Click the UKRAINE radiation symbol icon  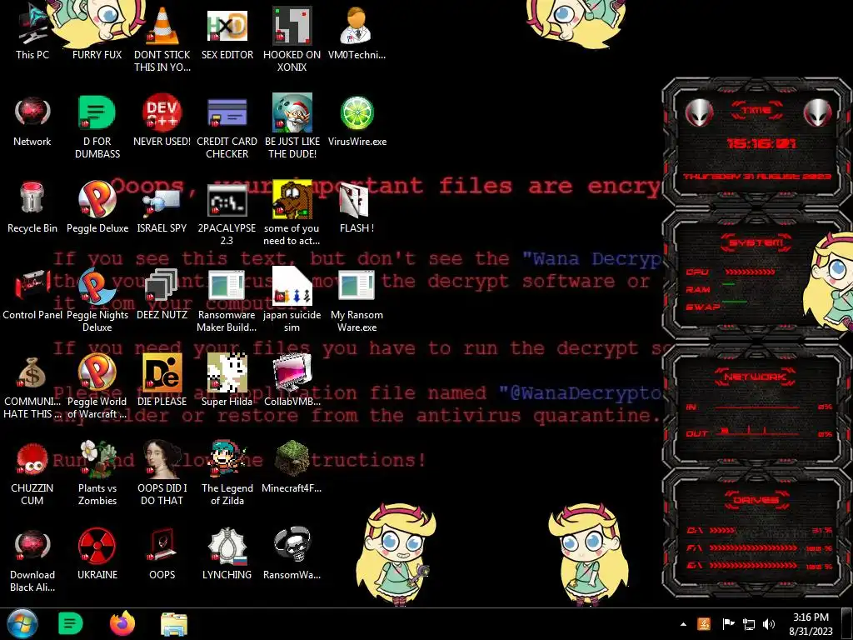[x=97, y=554]
